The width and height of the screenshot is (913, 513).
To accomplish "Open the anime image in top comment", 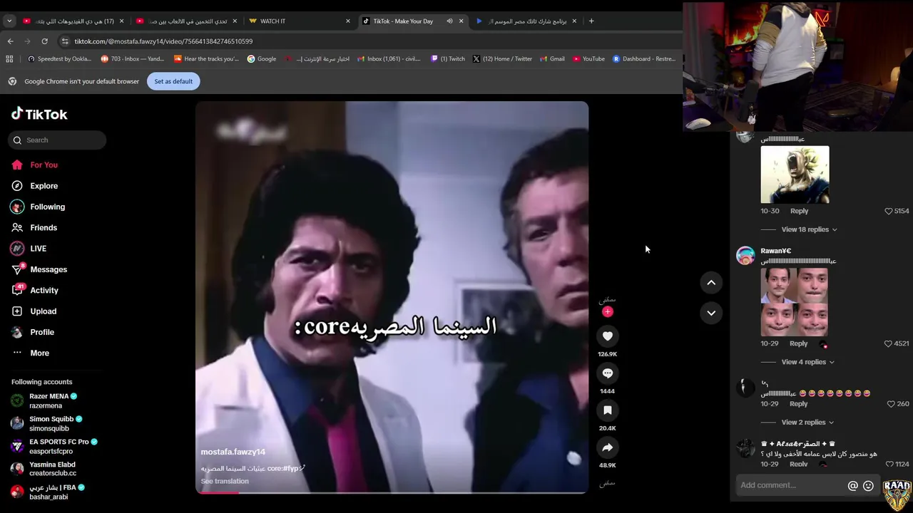I will [x=795, y=175].
